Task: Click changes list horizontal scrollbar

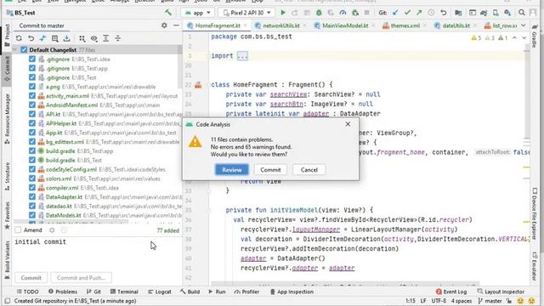Action: pos(71,222)
